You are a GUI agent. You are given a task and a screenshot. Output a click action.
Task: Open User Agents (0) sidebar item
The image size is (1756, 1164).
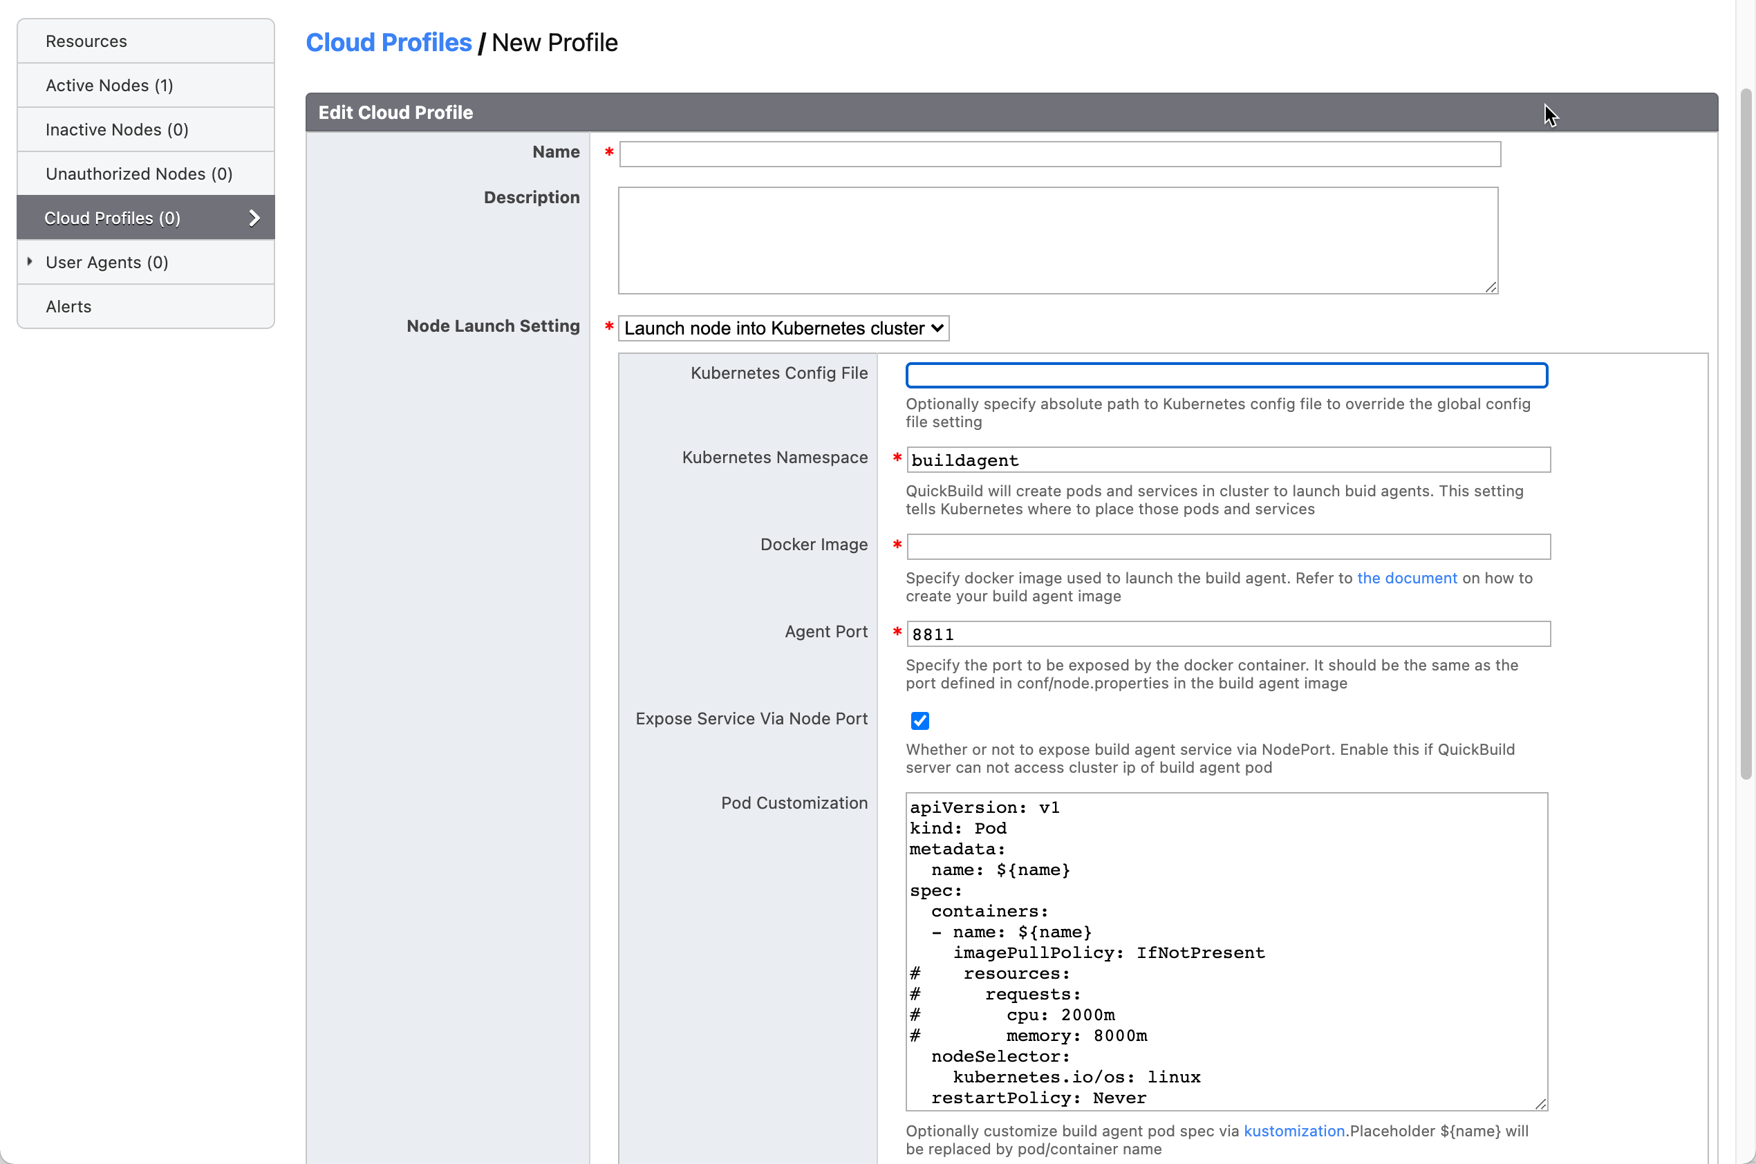[x=146, y=262]
